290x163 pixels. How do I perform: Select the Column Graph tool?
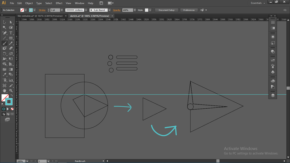click(11, 80)
